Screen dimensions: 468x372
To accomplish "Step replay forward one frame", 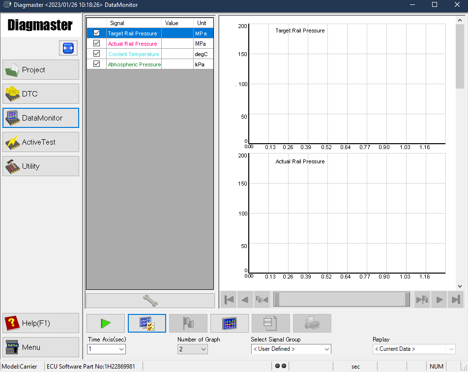I will coord(439,299).
